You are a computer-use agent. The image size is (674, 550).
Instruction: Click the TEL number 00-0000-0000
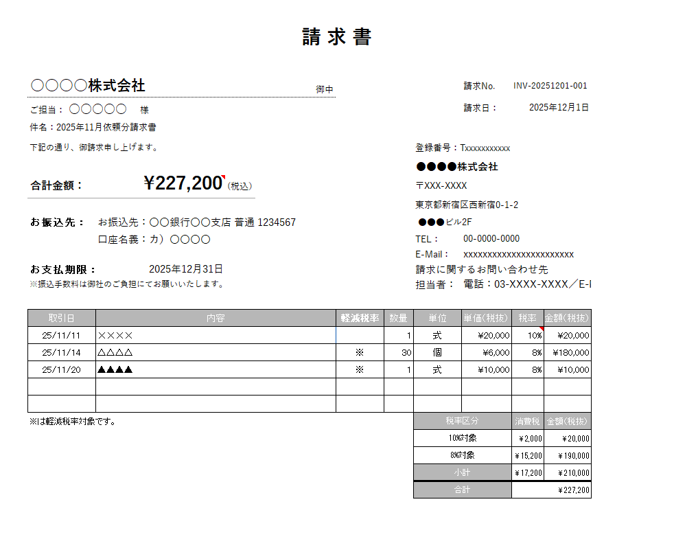[x=491, y=239]
